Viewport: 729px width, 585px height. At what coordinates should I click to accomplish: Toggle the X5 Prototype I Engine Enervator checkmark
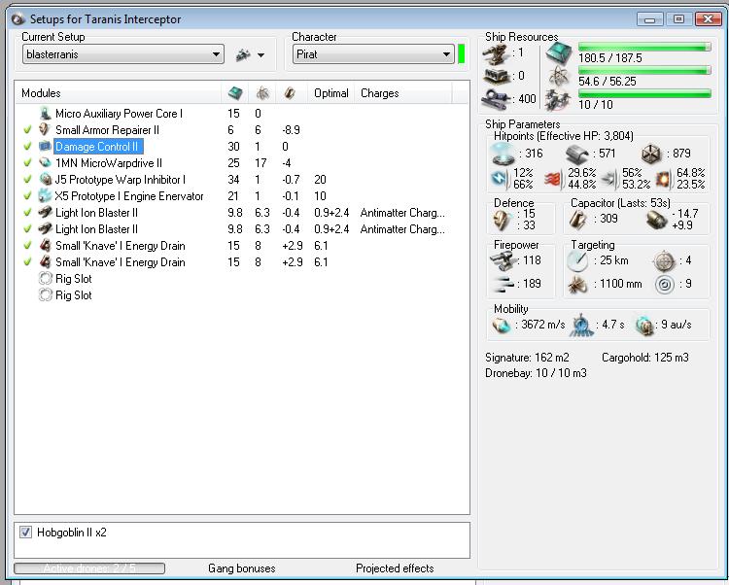pos(27,195)
